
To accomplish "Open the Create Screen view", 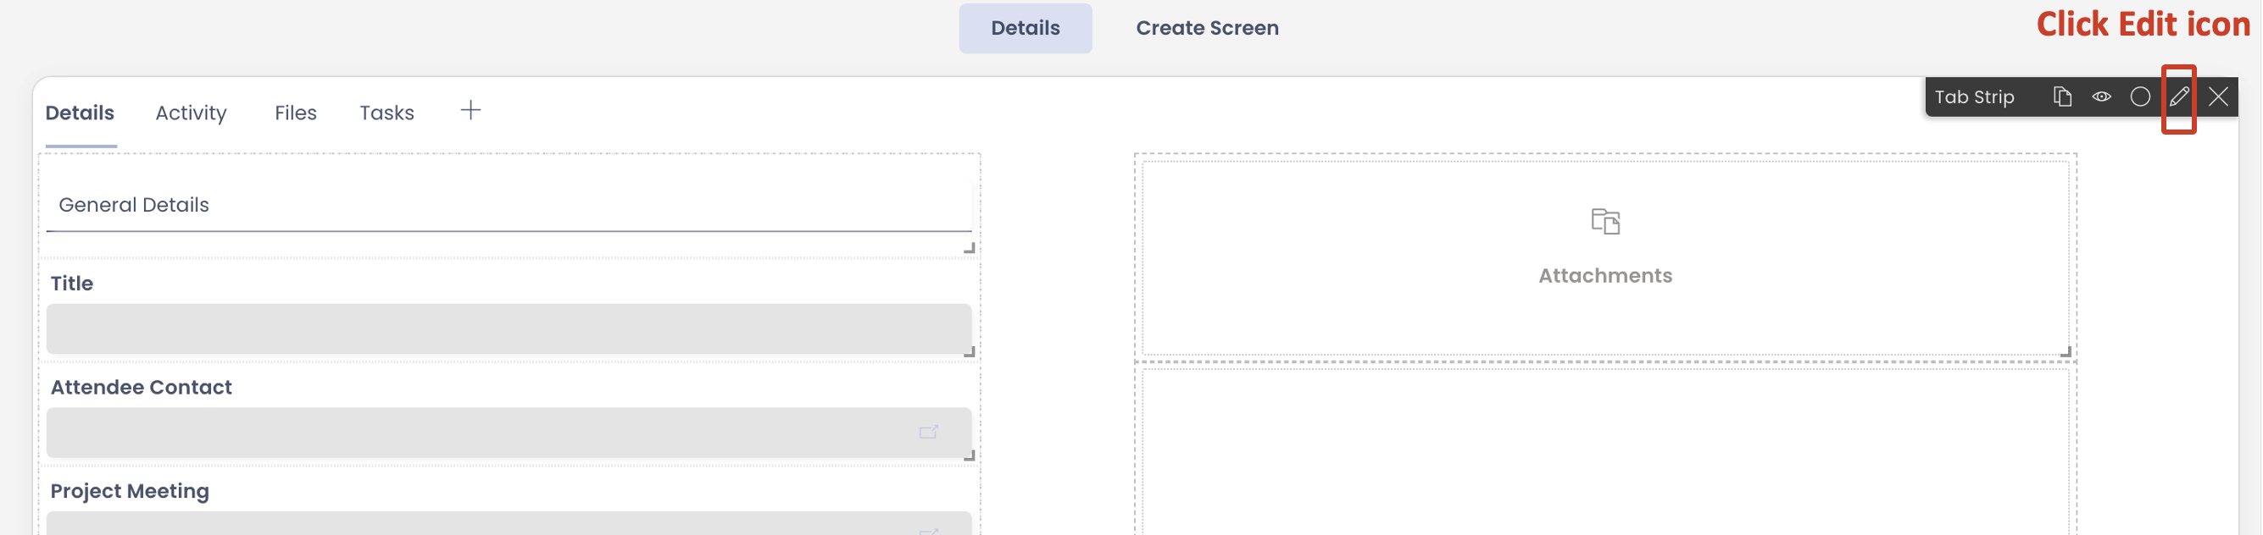I will [1207, 28].
